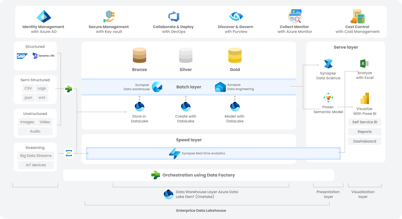Click the Semi Structured heading
Screen dimensions: 402x219
click(35, 80)
